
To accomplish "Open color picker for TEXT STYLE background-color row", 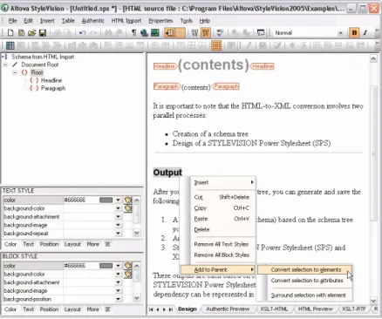I will (128, 208).
